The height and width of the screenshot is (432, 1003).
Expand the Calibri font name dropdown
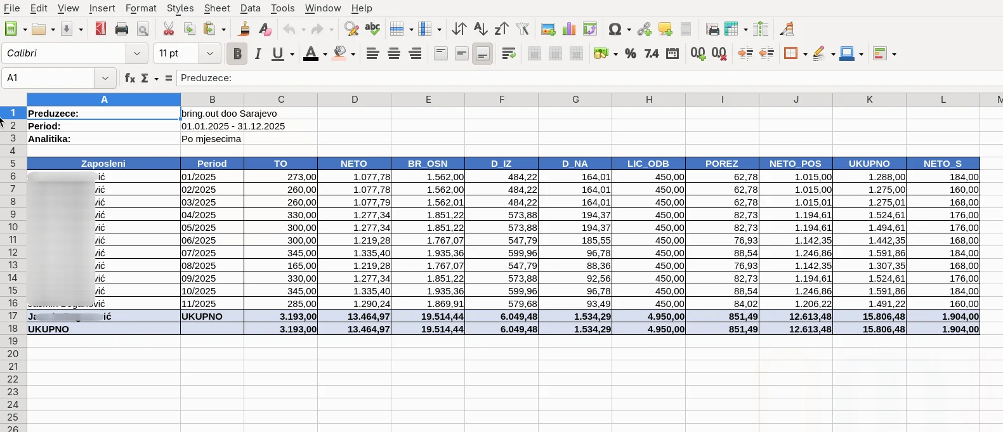click(x=137, y=54)
